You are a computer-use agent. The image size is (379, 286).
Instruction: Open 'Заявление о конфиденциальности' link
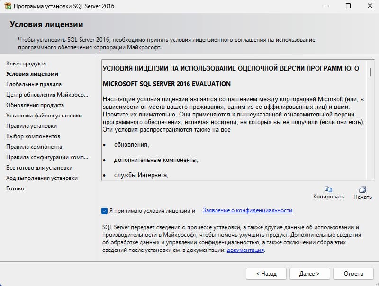pyautogui.click(x=247, y=210)
